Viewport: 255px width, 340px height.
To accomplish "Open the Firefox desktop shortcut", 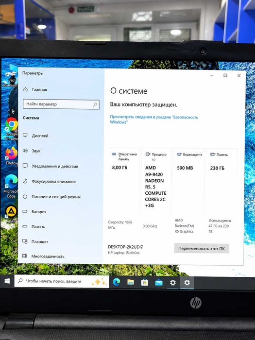I will pos(12,156).
